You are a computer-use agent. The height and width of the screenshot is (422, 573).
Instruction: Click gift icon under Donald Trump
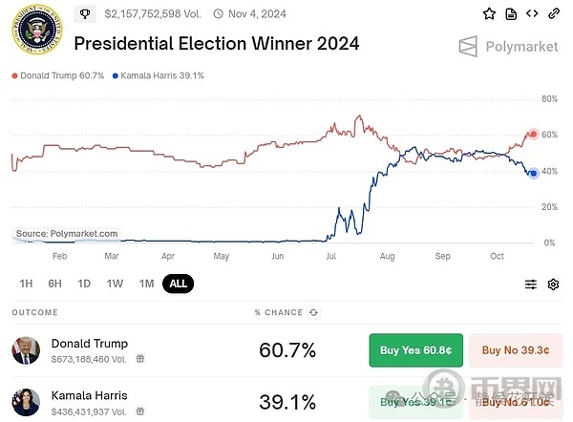click(140, 358)
